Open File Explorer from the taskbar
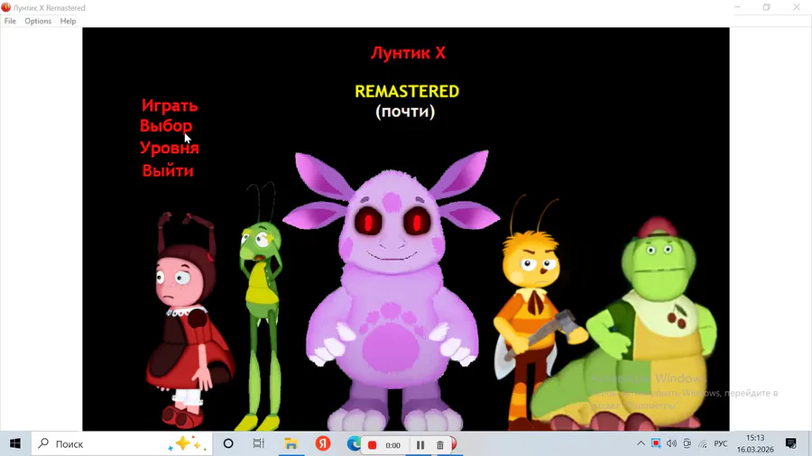Screen dimensions: 812x456 click(291, 443)
